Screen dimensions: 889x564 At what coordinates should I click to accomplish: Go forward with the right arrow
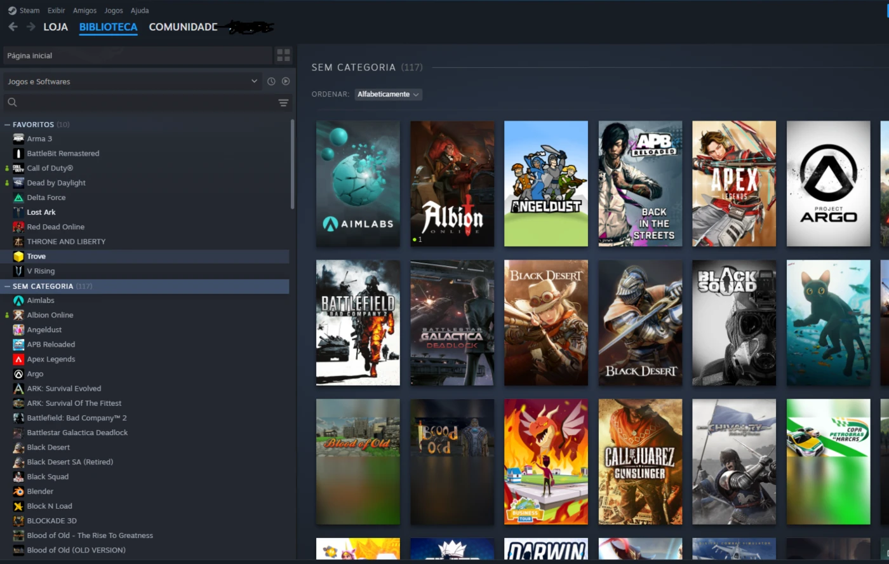coord(30,27)
